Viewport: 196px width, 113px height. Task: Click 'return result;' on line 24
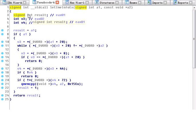(27, 95)
